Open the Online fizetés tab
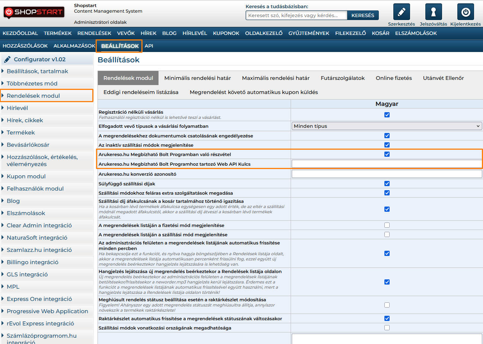The image size is (483, 344). 394,78
